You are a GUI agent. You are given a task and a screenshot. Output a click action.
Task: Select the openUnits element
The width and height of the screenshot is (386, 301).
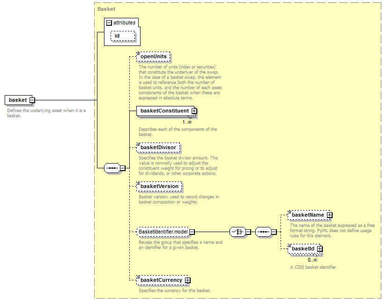[x=153, y=57]
